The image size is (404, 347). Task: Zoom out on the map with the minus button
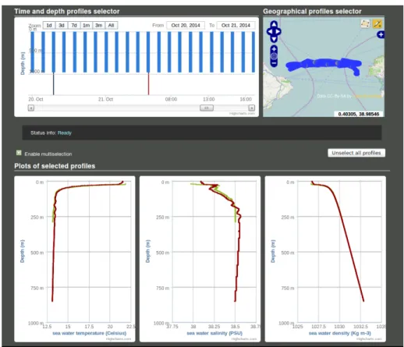click(274, 63)
